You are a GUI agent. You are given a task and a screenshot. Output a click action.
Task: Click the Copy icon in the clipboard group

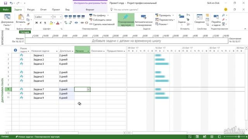[28, 20]
